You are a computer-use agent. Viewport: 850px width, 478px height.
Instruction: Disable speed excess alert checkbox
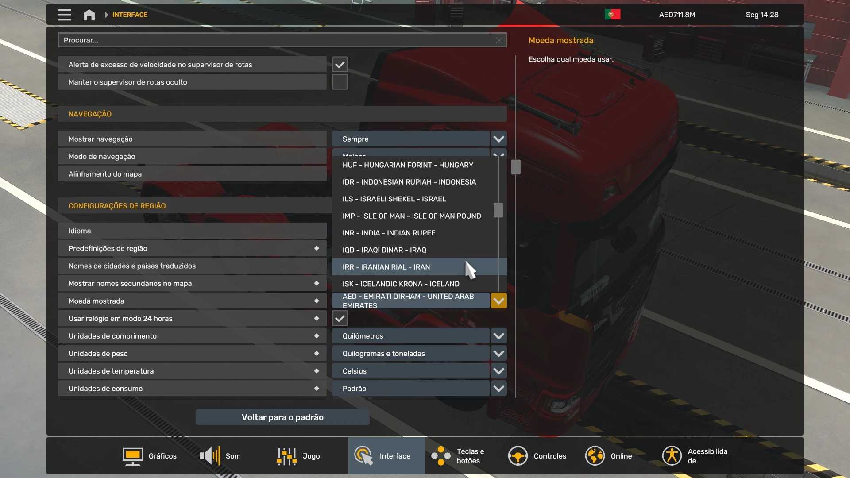click(340, 65)
